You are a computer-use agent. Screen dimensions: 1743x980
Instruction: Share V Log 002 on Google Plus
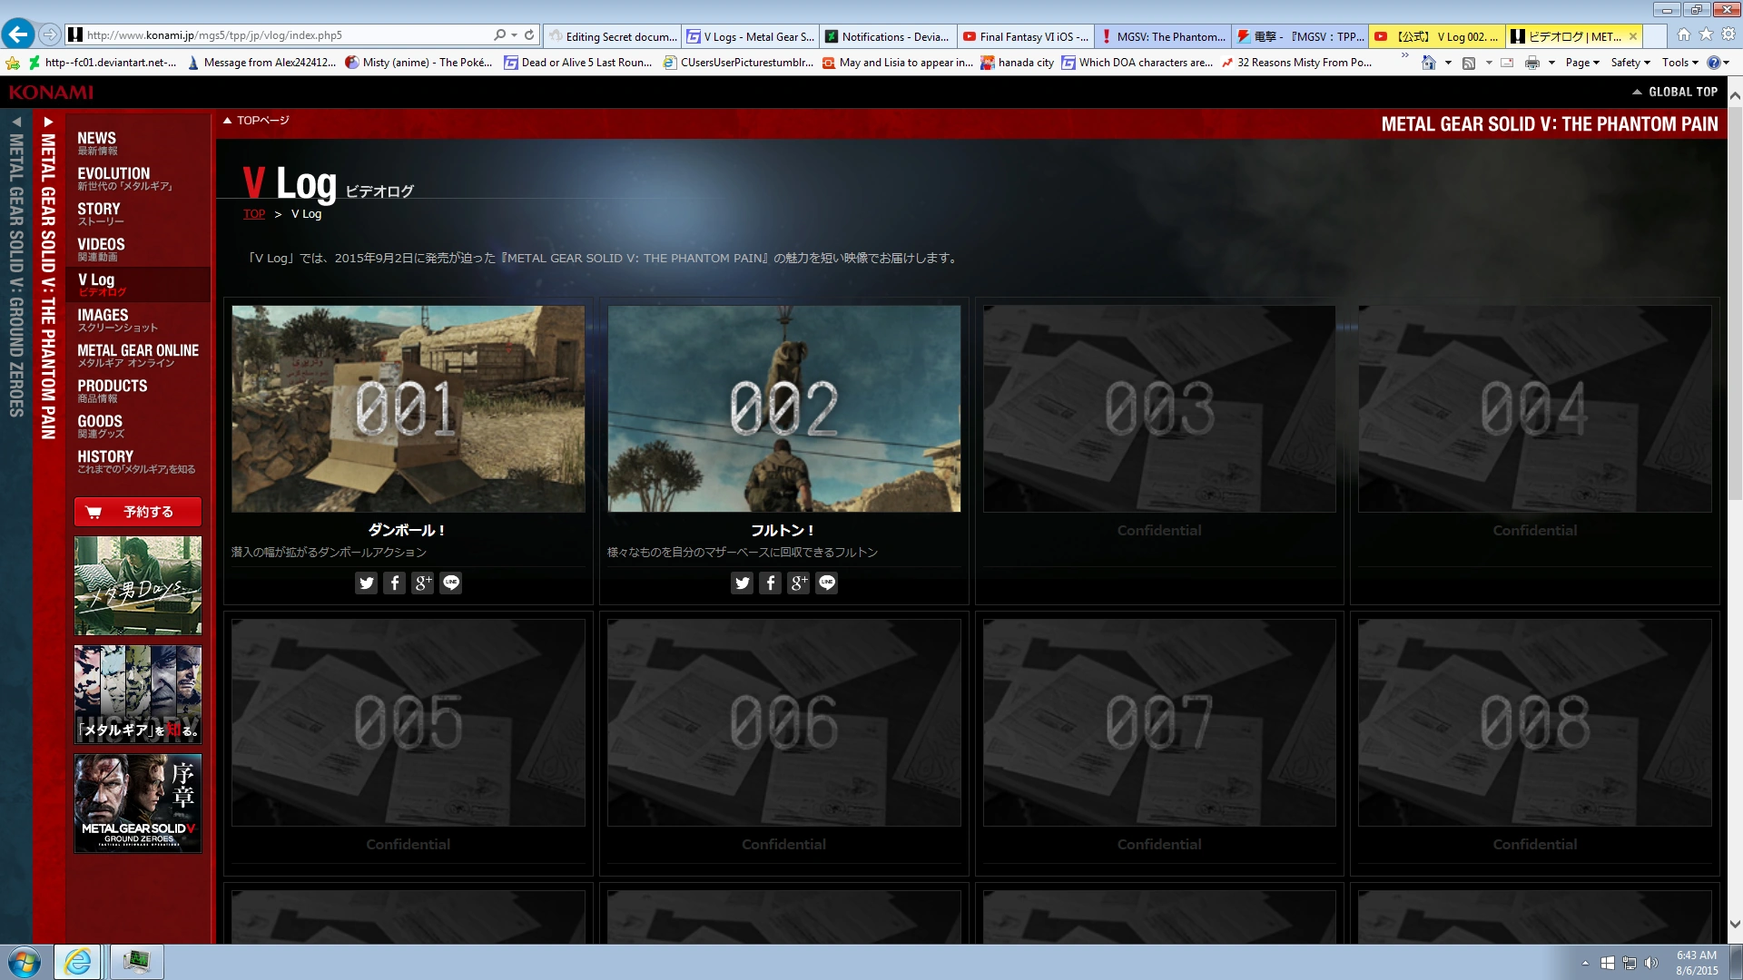(x=798, y=583)
